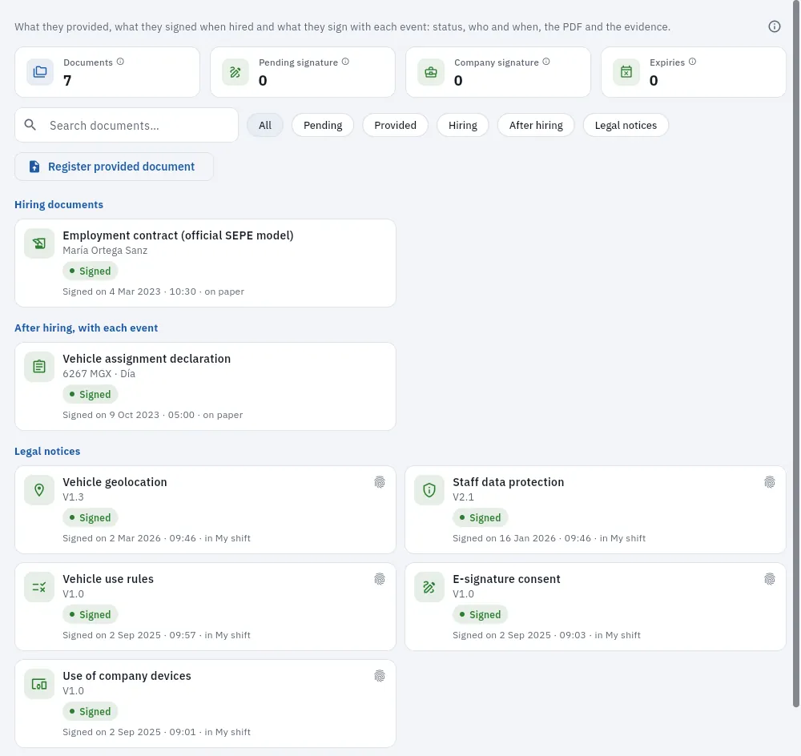Click the Documents folder icon
This screenshot has height=756, width=801.
40,72
